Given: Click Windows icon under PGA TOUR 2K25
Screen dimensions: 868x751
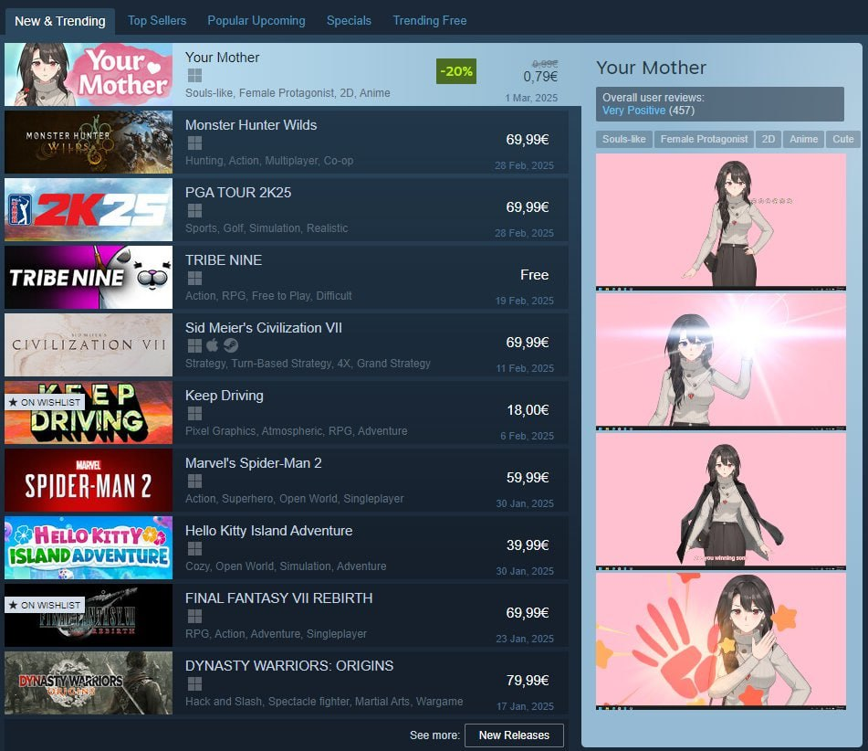Looking at the screenshot, I should pyautogui.click(x=194, y=211).
